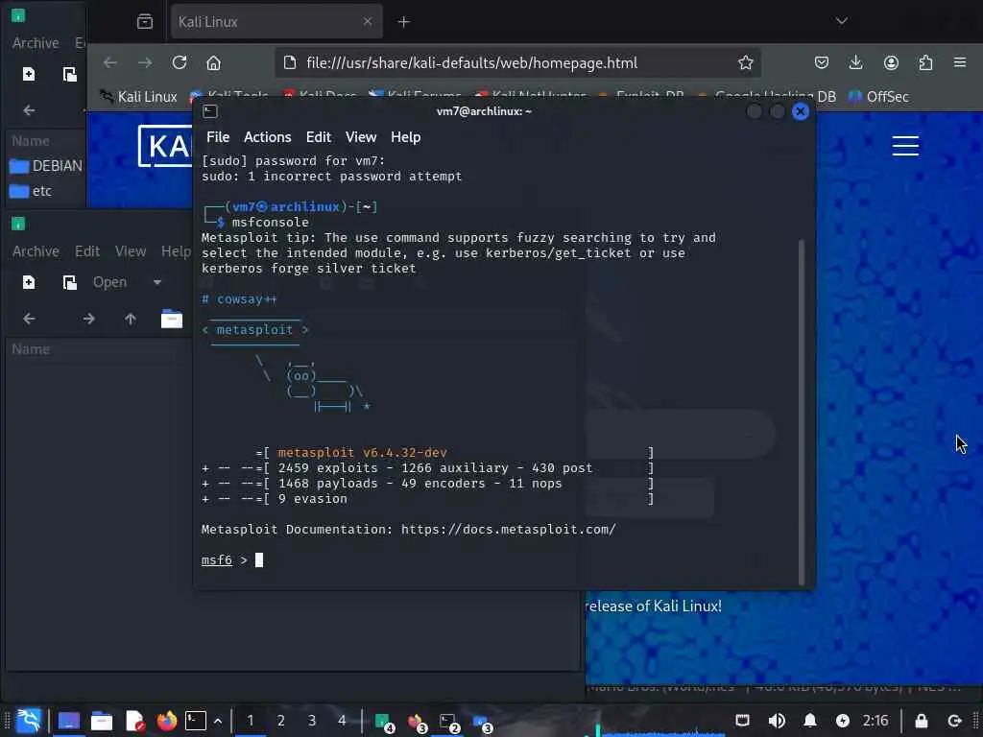
Task: Switch to workspace 4
Action: click(342, 721)
